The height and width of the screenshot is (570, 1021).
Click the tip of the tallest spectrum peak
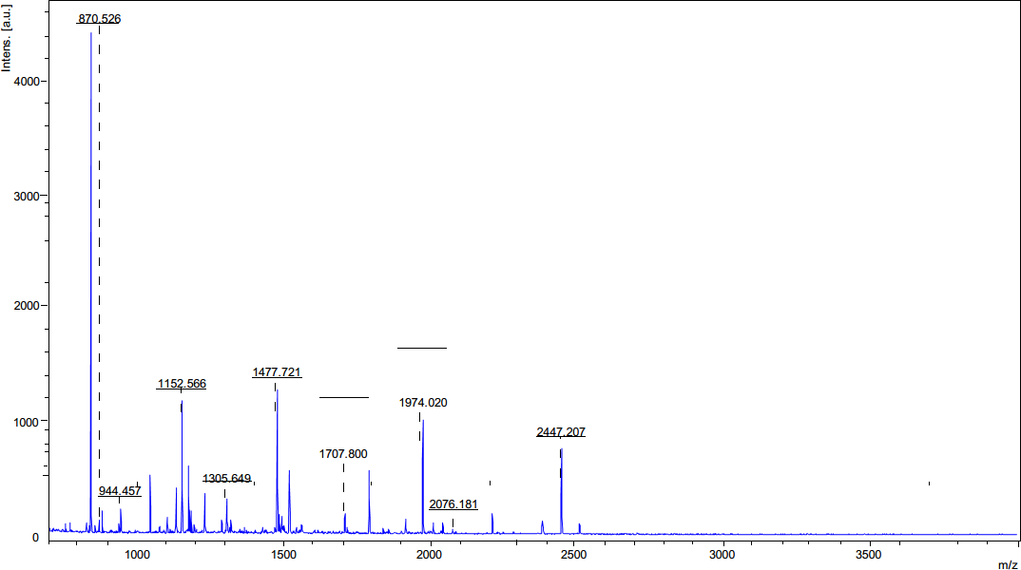tap(91, 33)
